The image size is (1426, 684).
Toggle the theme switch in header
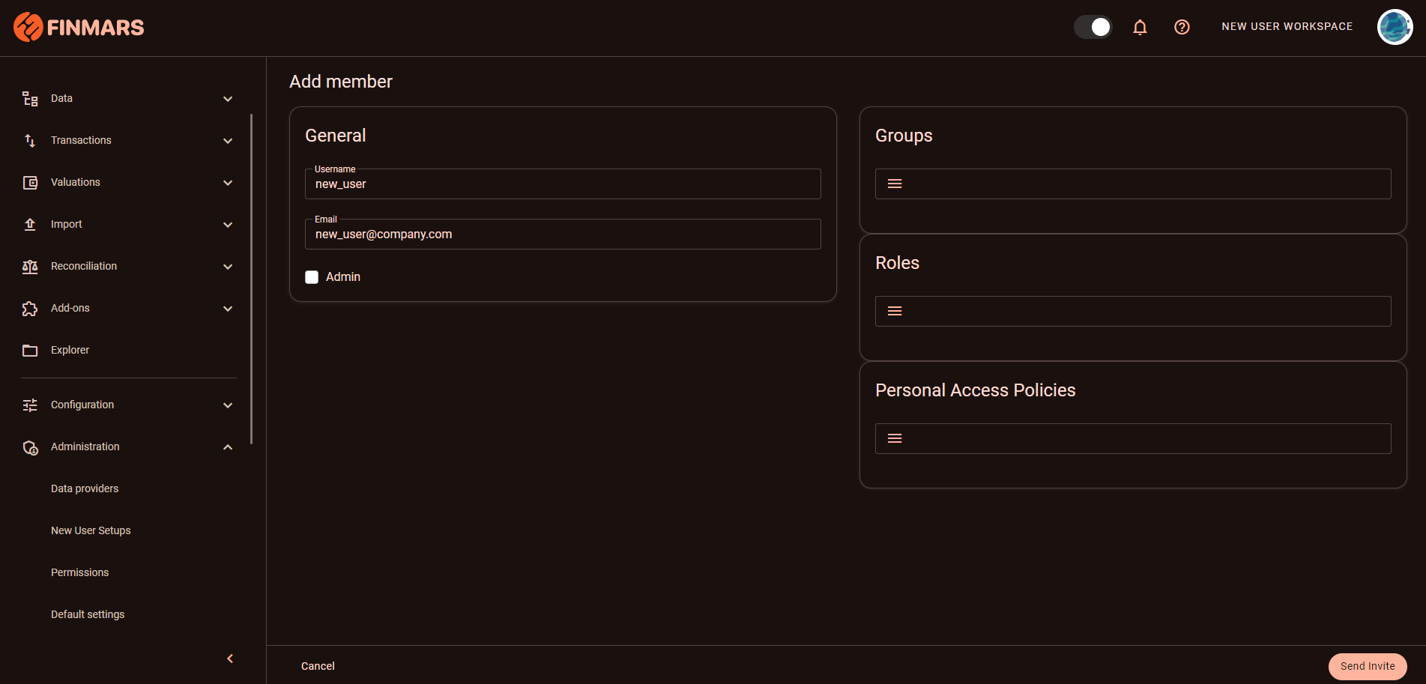coord(1093,27)
